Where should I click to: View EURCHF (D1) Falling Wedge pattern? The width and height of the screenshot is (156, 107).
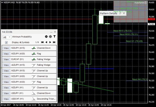pyautogui.click(x=5, y=59)
